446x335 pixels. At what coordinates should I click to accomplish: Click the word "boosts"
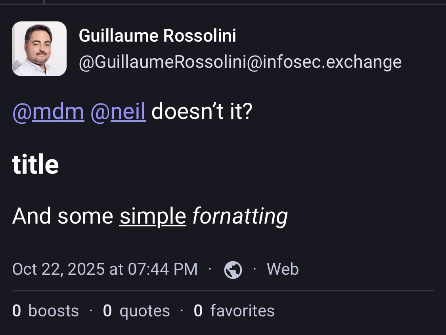coord(54,311)
